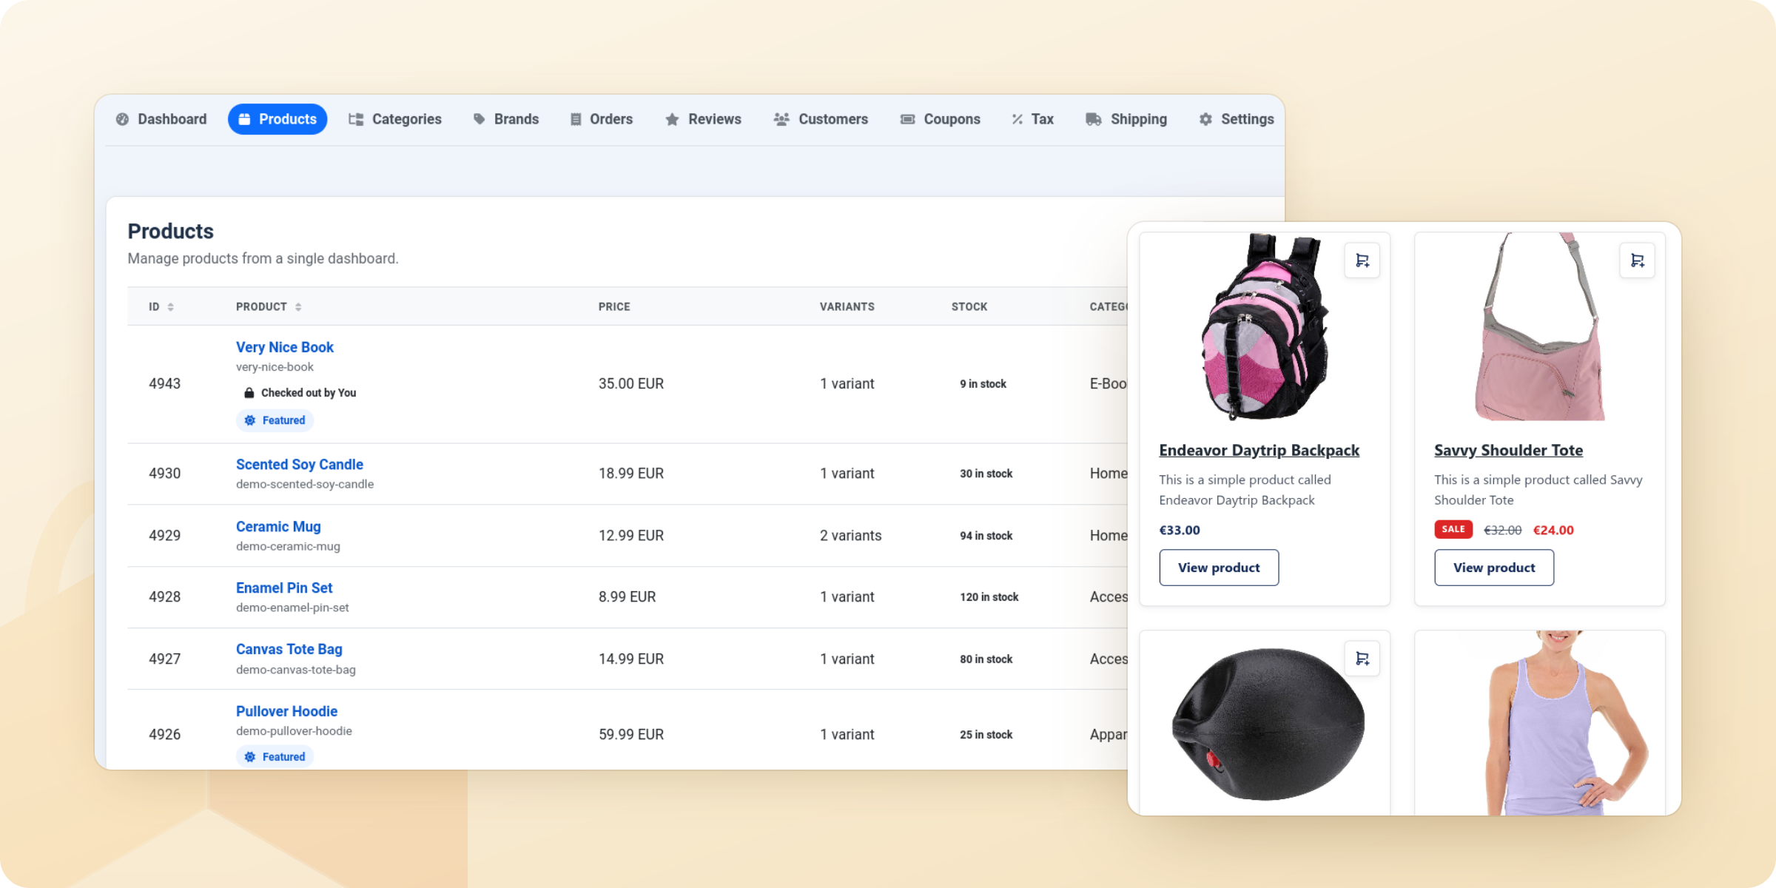Open the Very Nice Book product

pyautogui.click(x=285, y=347)
